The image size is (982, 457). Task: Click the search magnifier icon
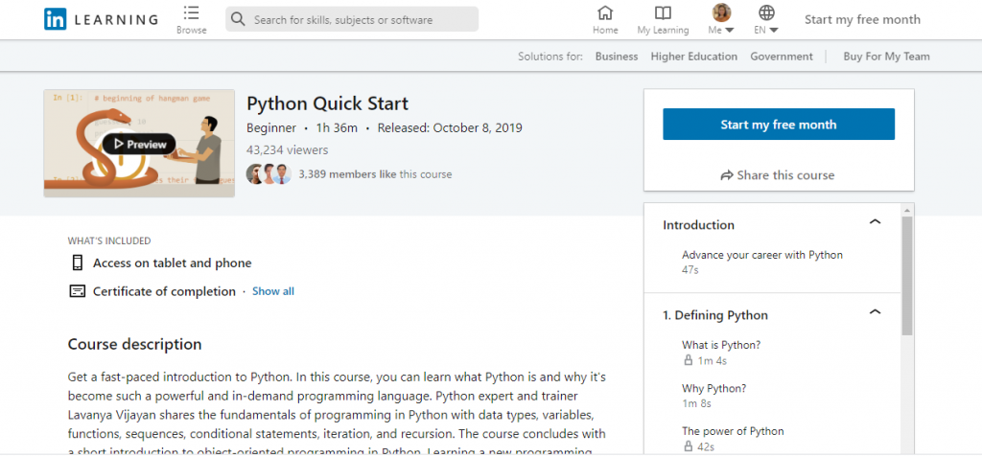coord(238,19)
